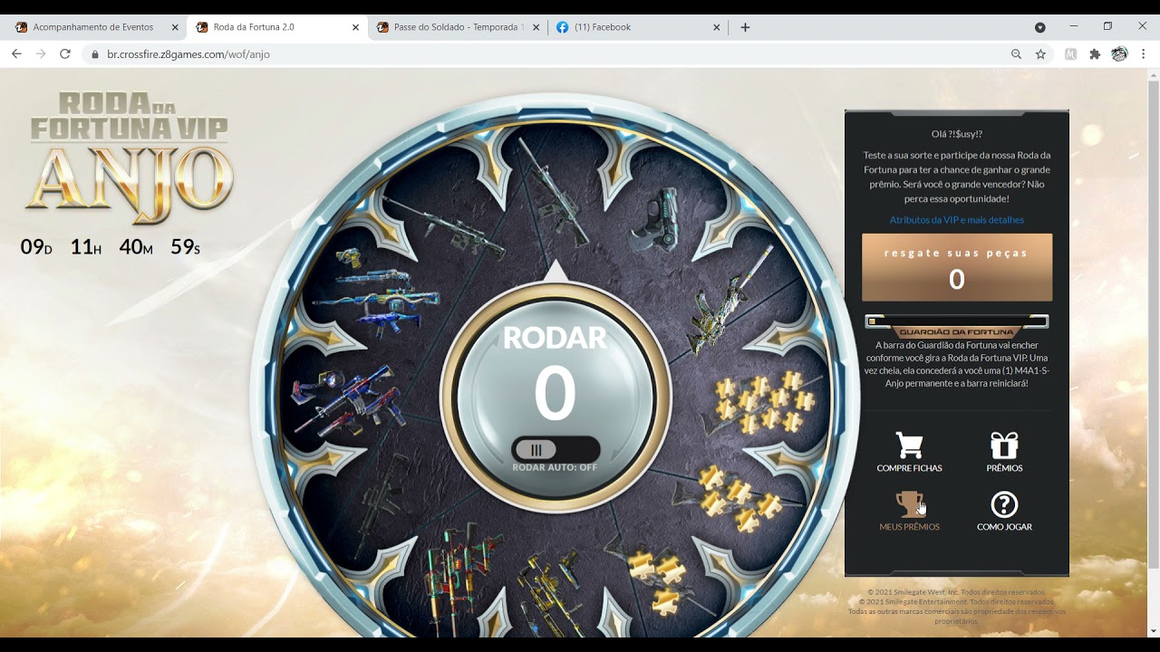Viewport: 1160px width, 652px height.
Task: Click the grey M extension icon
Action: [1071, 54]
